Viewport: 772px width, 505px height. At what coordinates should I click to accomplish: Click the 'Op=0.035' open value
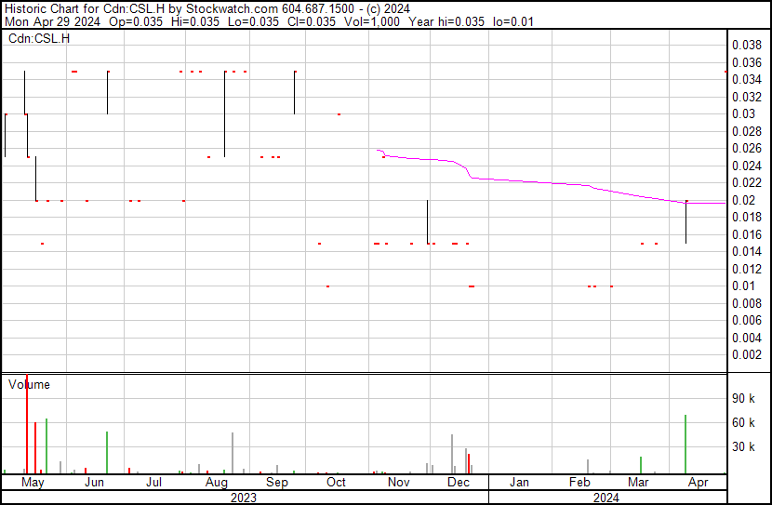(x=136, y=21)
